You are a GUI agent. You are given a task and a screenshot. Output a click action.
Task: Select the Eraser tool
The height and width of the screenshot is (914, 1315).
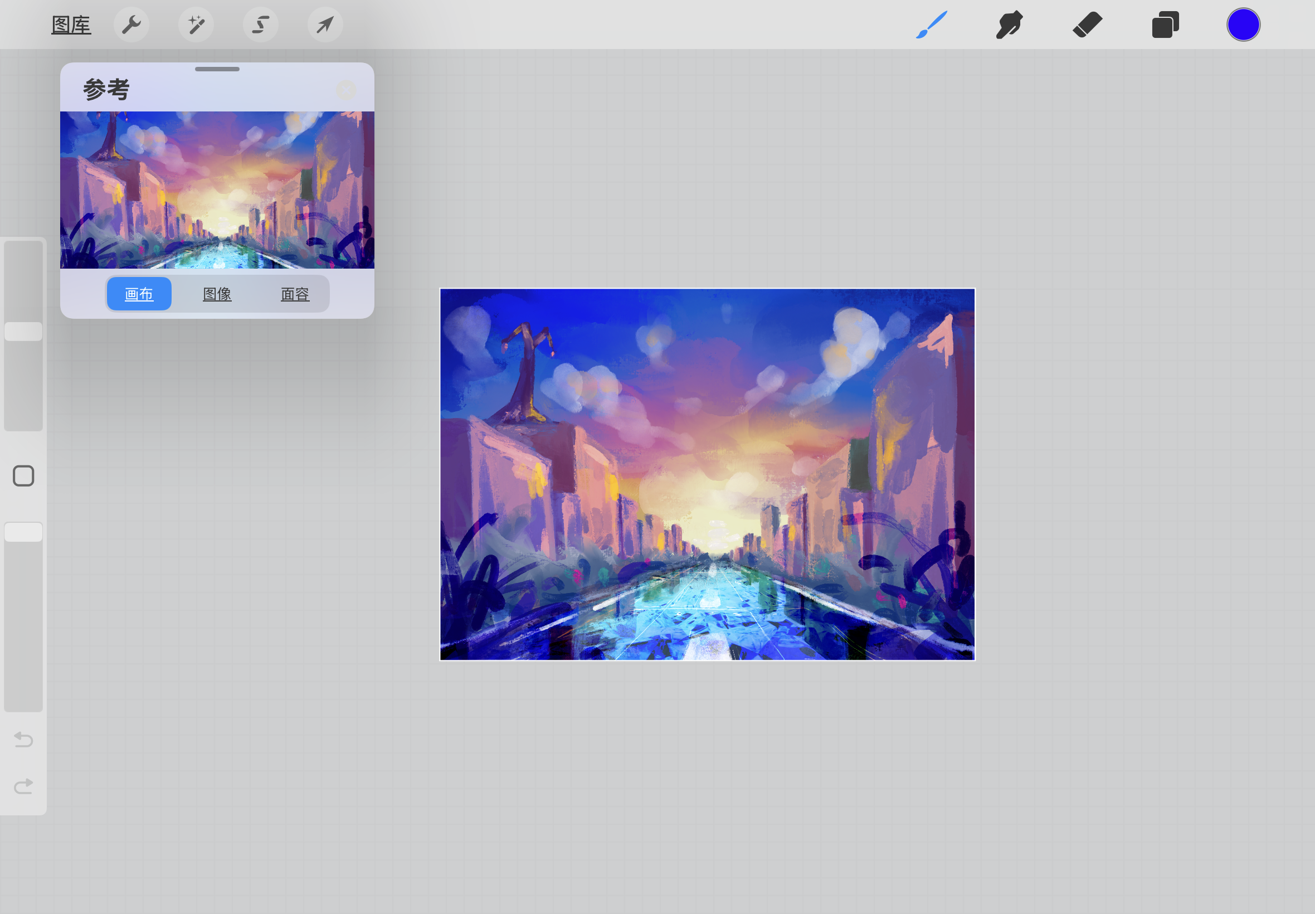(1087, 25)
